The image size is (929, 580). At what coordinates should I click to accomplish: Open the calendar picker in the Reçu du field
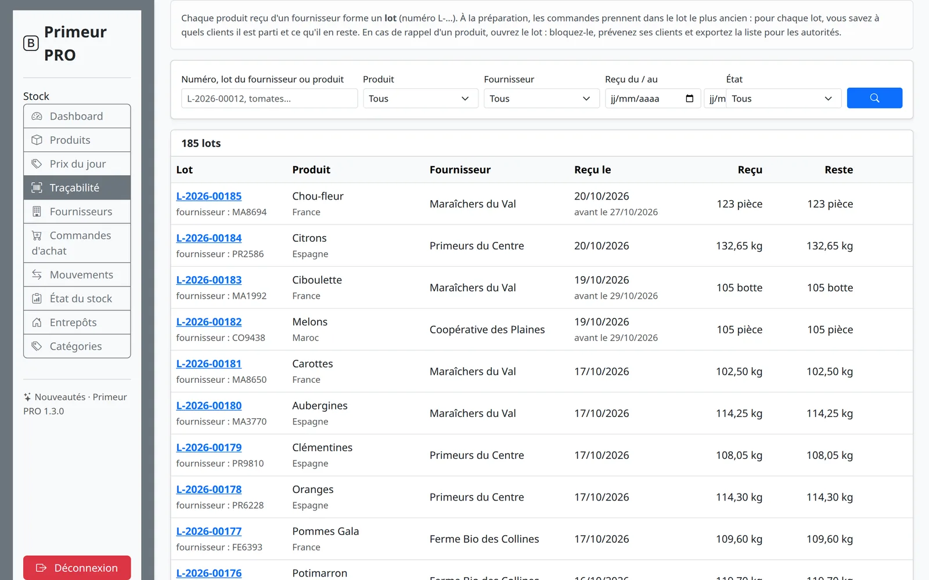(689, 99)
